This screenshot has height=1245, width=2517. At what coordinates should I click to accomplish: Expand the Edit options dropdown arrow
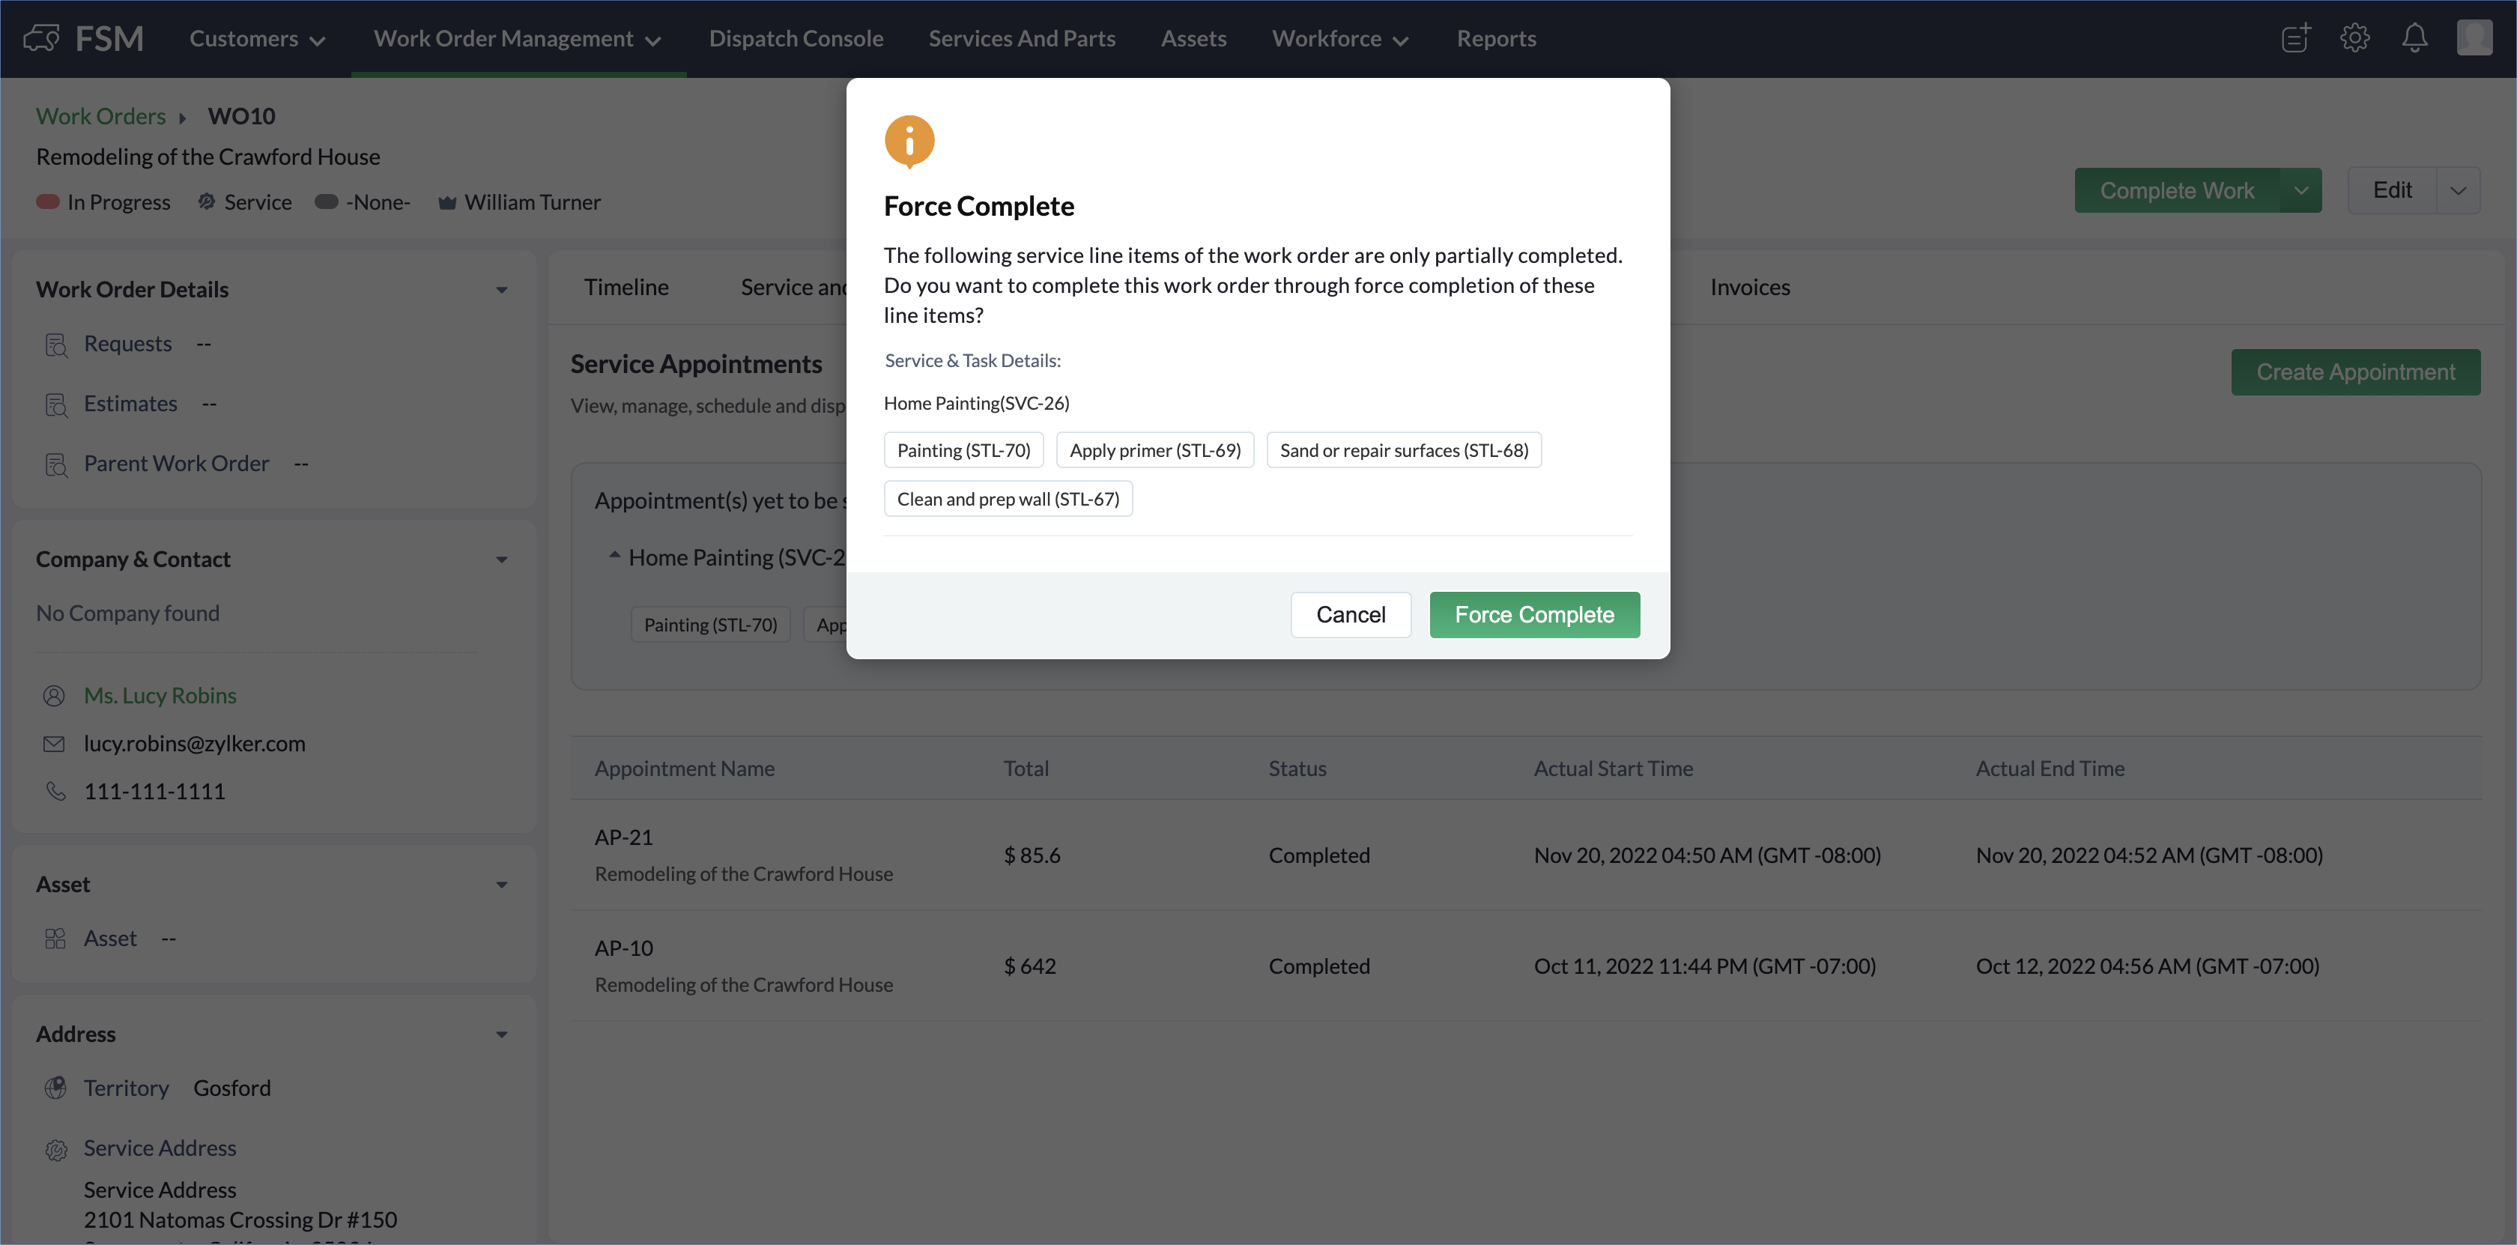click(x=2459, y=190)
